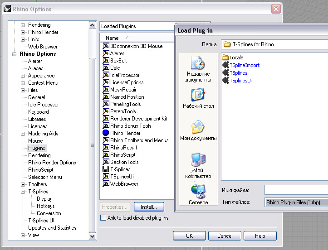Click options tree scrollbar up arrow
Viewport: 328px width, 250px height.
[93, 25]
